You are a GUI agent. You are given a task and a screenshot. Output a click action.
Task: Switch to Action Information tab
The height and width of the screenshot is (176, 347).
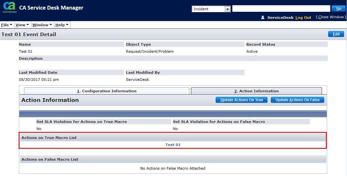point(257,91)
